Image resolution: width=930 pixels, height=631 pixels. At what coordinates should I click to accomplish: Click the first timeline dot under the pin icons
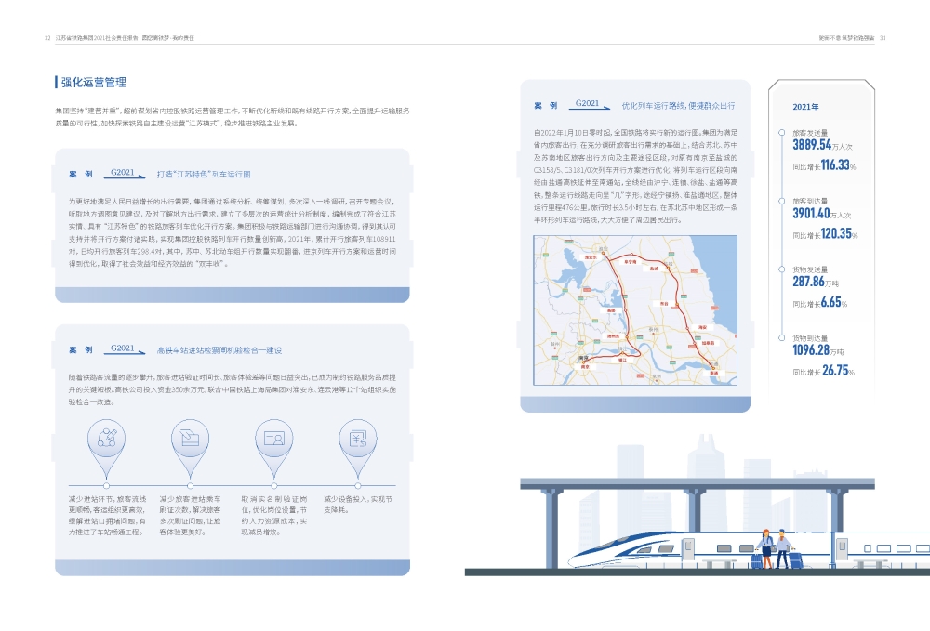pos(107,486)
